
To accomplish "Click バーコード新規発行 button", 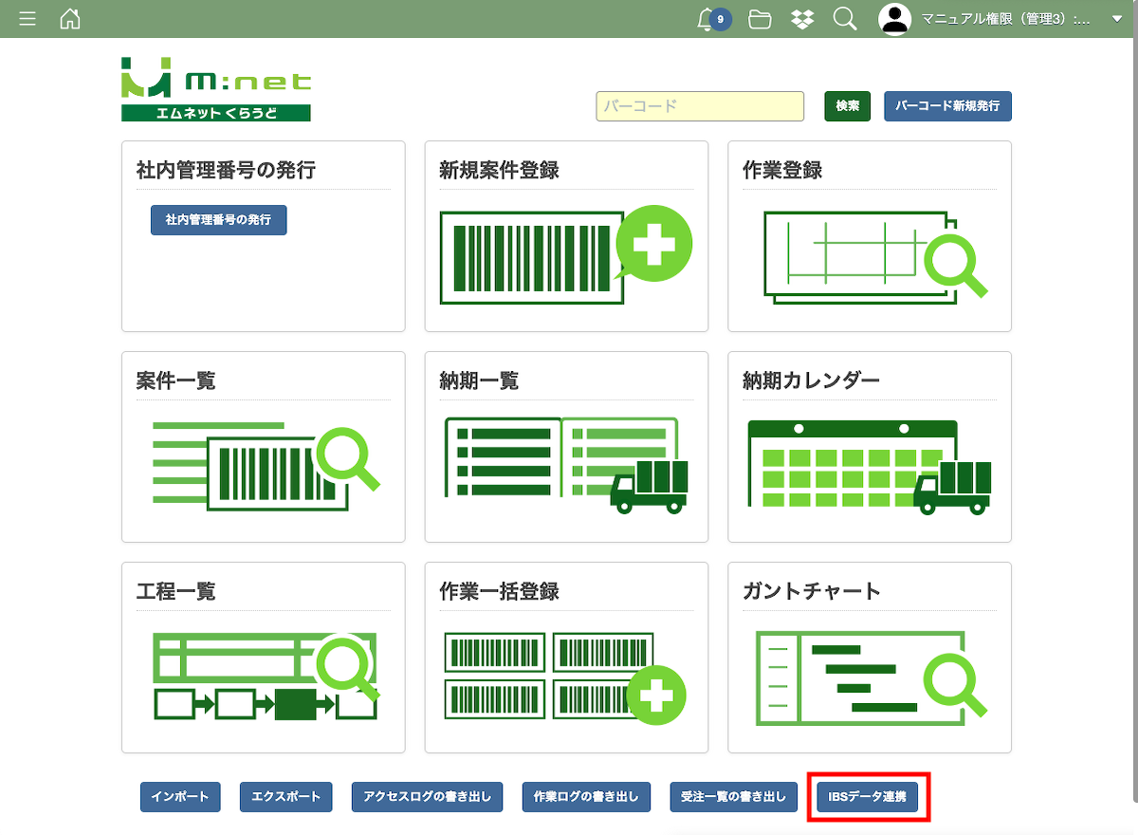I will [947, 106].
